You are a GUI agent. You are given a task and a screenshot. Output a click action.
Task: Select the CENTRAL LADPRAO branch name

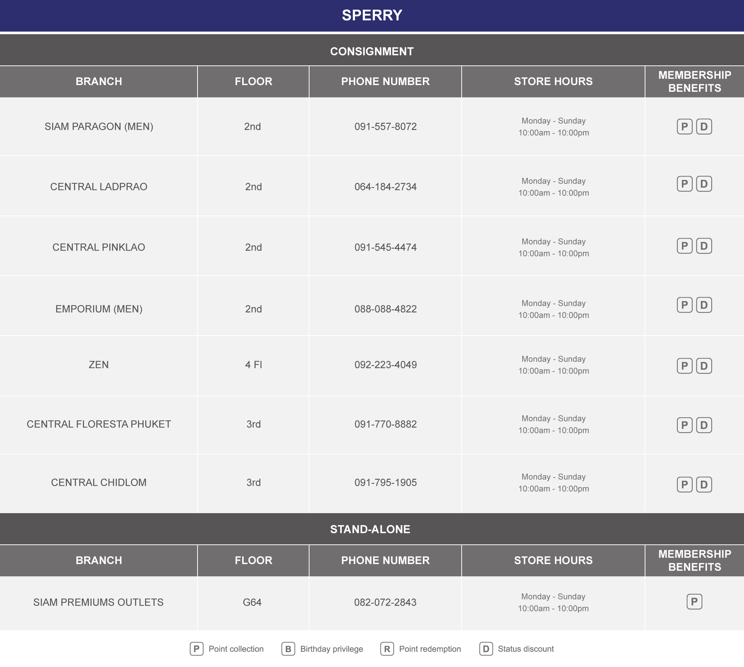tap(99, 187)
